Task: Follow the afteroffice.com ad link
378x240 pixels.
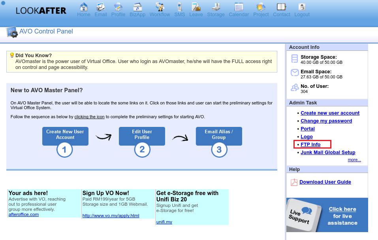Action: coord(24,214)
